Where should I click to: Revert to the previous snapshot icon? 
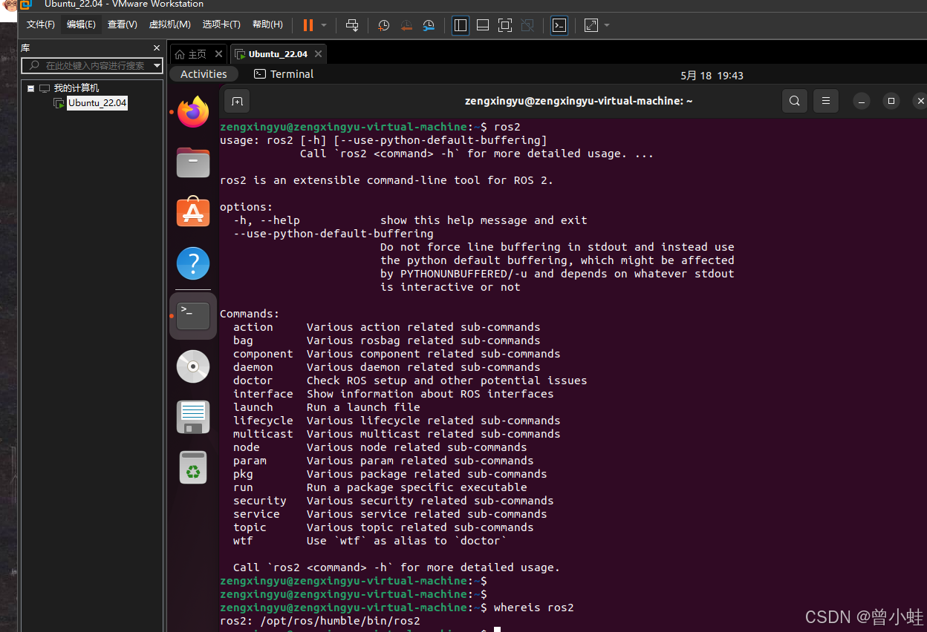[x=406, y=25]
